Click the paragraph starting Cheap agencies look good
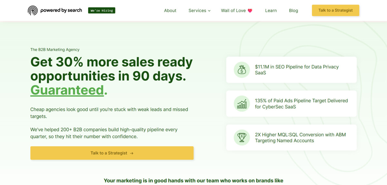The image size is (387, 185). pos(109,112)
